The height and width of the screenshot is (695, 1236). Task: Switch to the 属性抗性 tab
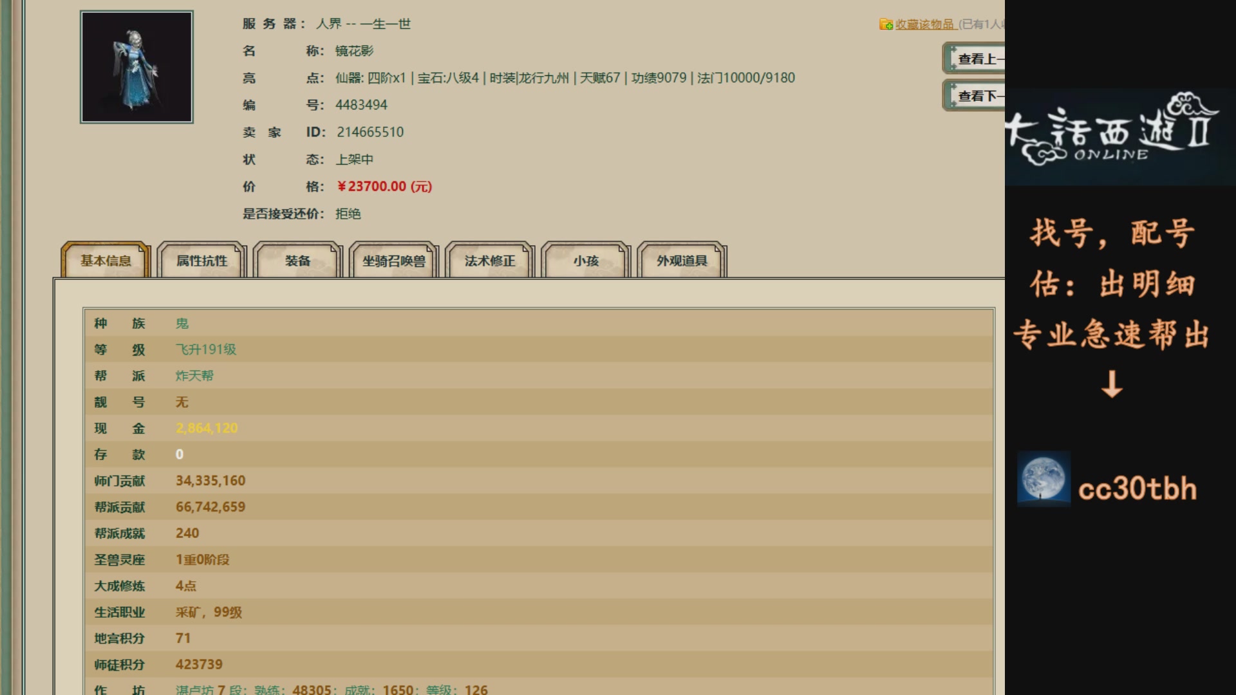click(201, 261)
